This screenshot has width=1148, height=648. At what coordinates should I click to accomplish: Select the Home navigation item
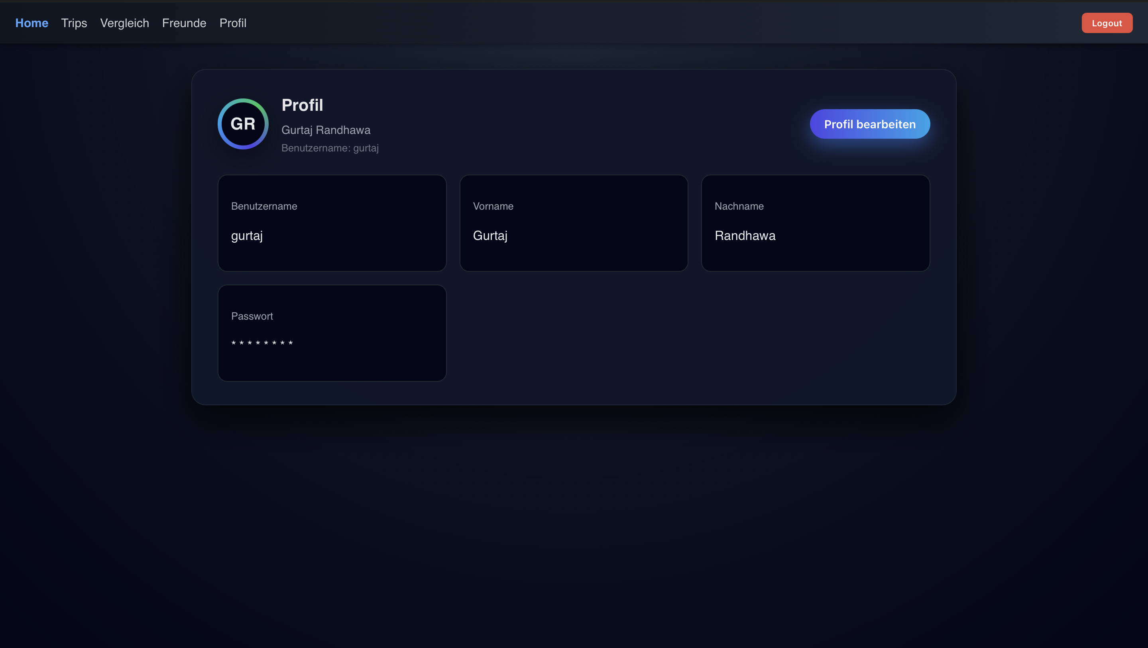click(31, 23)
